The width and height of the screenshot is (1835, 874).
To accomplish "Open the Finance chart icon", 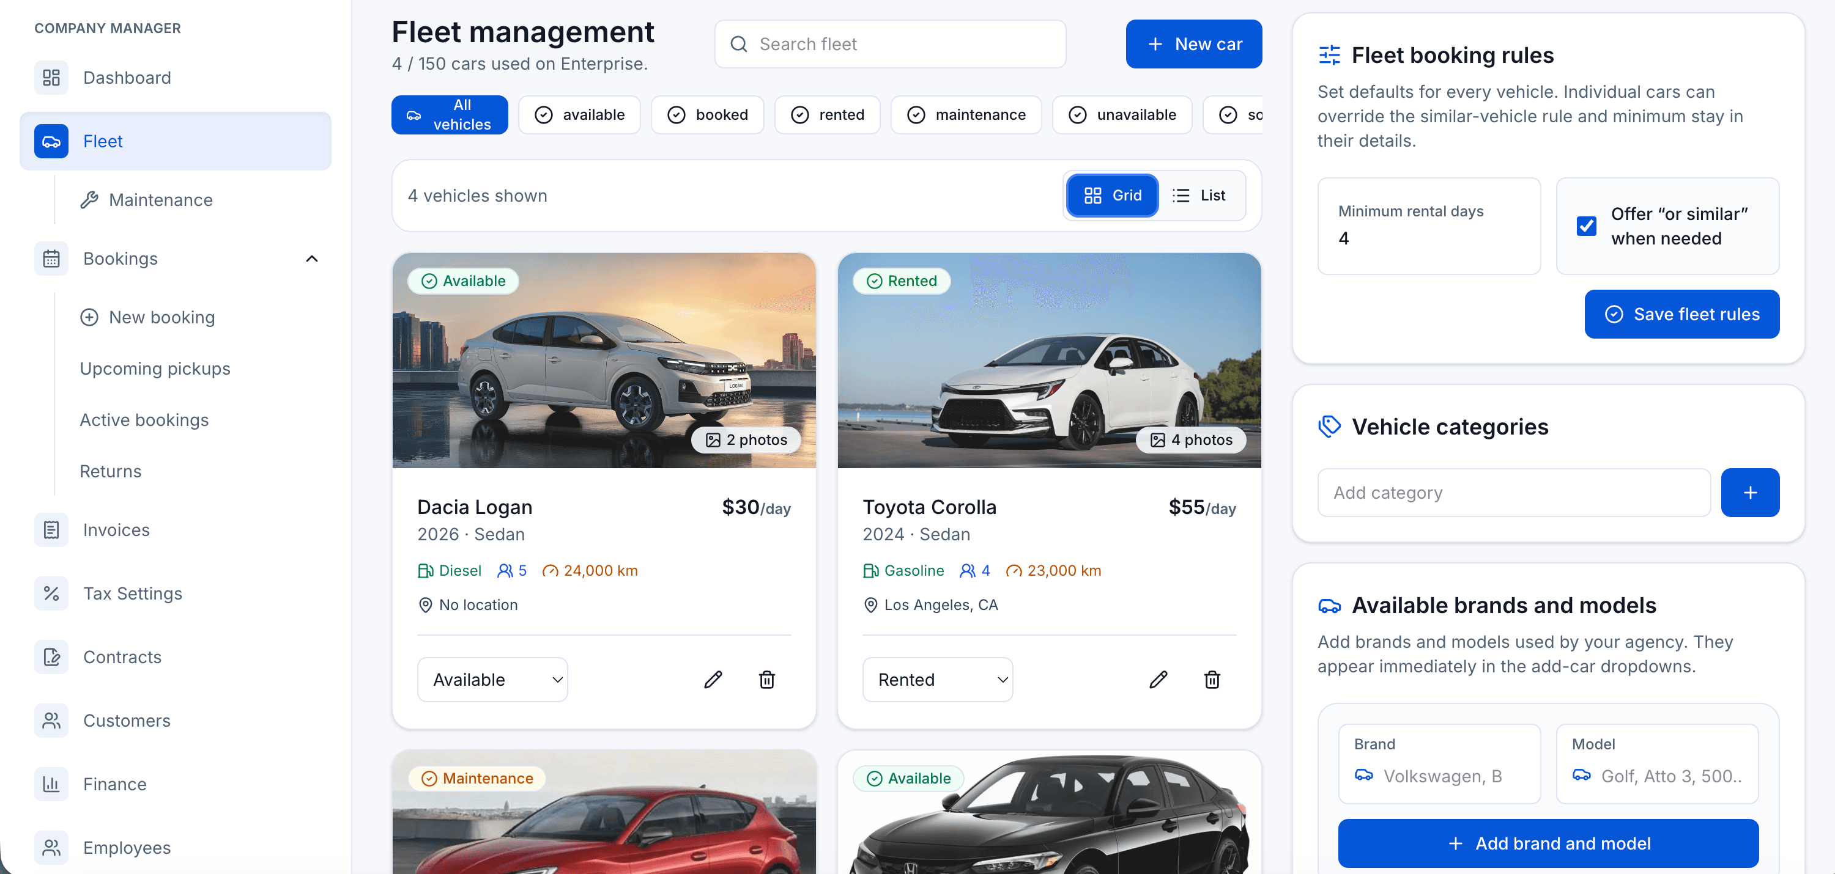I will (51, 784).
